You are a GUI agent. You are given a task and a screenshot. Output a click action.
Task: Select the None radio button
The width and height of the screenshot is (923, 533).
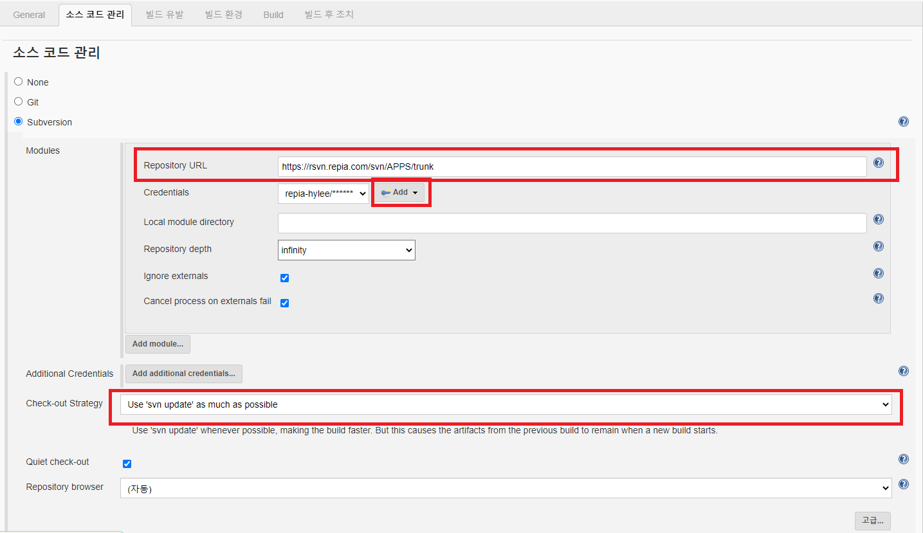click(19, 82)
